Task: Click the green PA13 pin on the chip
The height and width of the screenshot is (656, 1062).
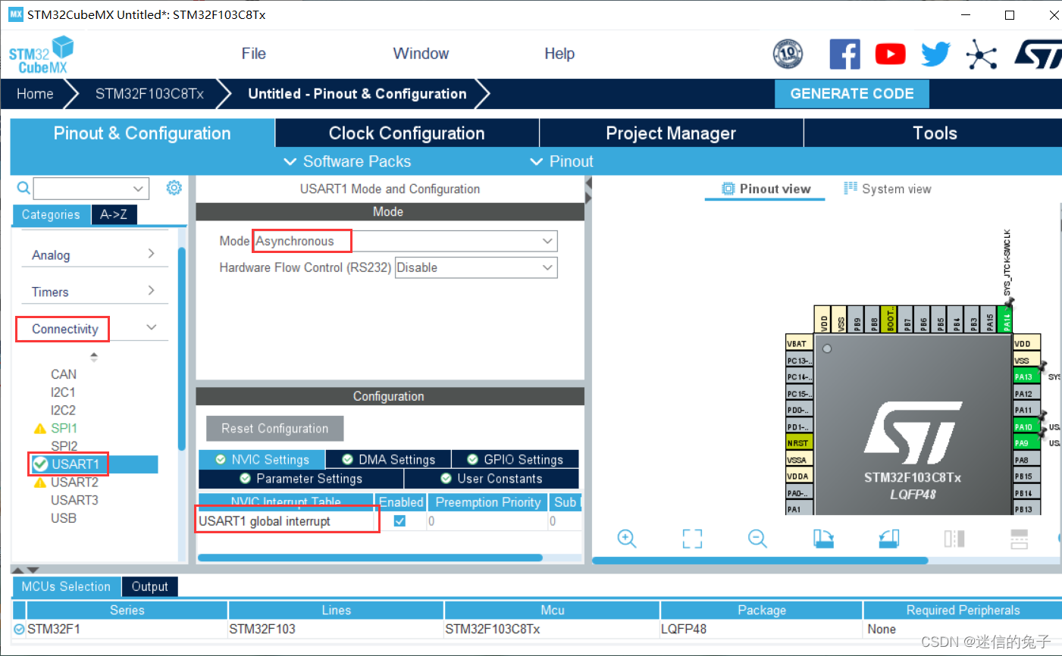Action: tap(1027, 376)
